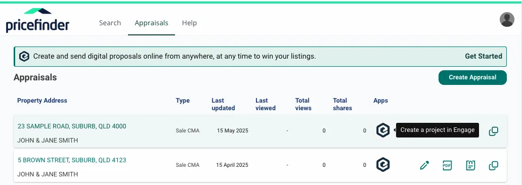Sort by Property Address column header

[42, 101]
